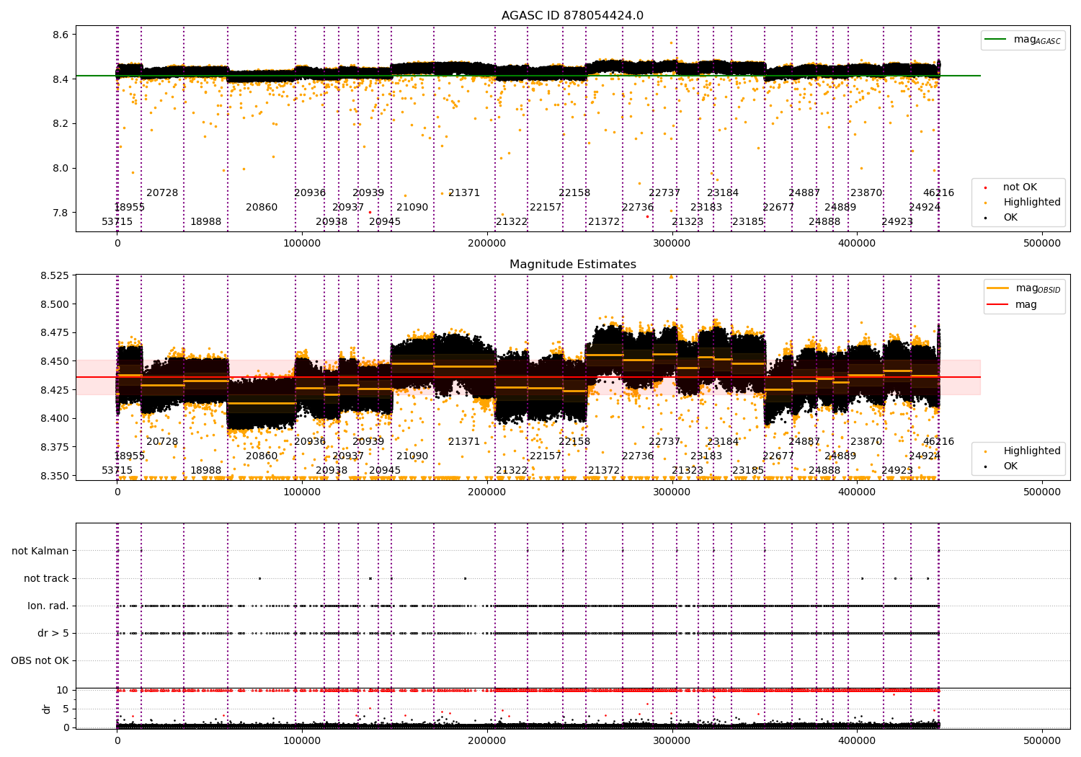This screenshot has height=757, width=1081.
Task: Click obsid label 24887 in the top plot
Action: (804, 192)
